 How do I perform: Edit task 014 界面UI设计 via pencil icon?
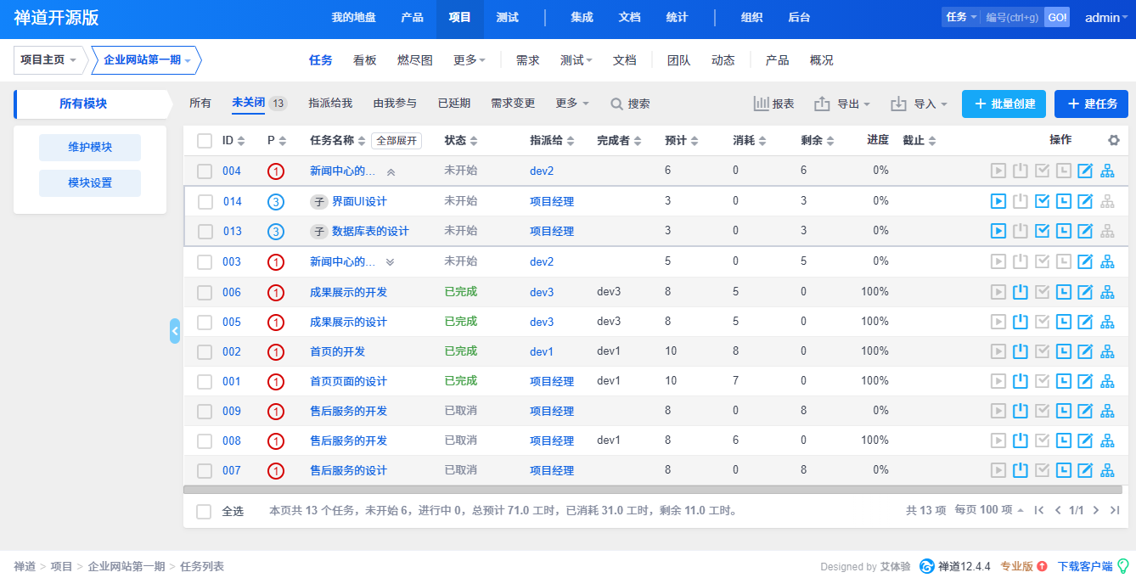[x=1085, y=201]
